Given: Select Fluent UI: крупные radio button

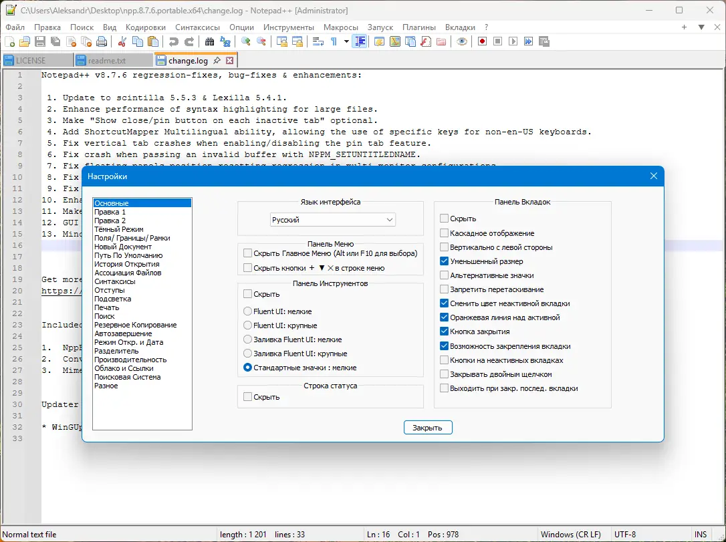Looking at the screenshot, I should (x=248, y=325).
